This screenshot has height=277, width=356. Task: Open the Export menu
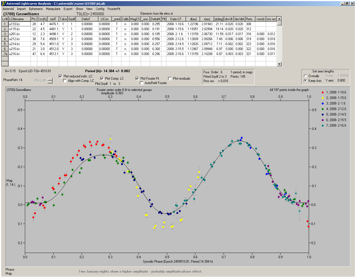click(68, 9)
